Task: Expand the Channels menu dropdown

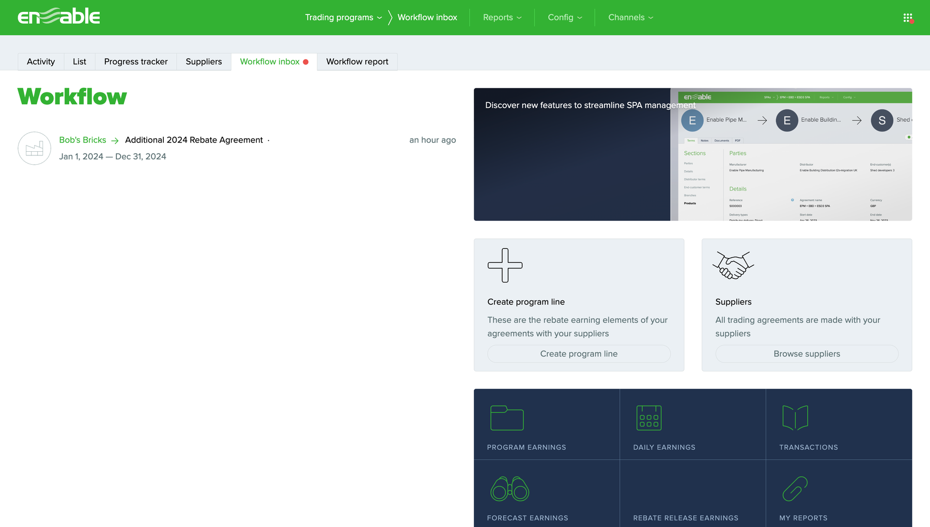Action: point(631,18)
